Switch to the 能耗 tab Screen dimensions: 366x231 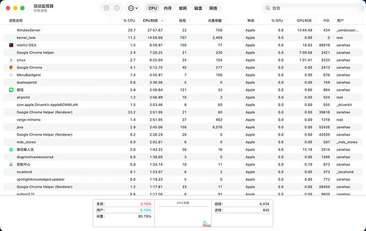point(183,8)
